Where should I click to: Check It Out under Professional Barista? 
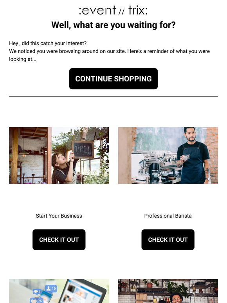168,240
